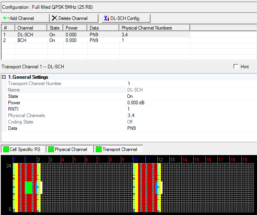The height and width of the screenshot is (215, 257).
Task: Click the green Transport Channel tab icon
Action: pyautogui.click(x=98, y=149)
